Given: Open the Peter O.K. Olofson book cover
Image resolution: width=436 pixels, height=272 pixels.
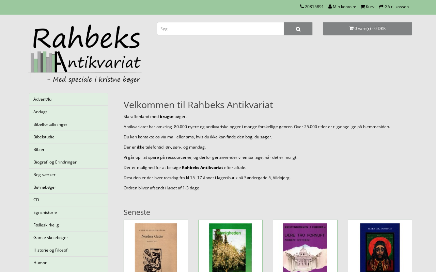Looking at the screenshot, I should pyautogui.click(x=380, y=248).
